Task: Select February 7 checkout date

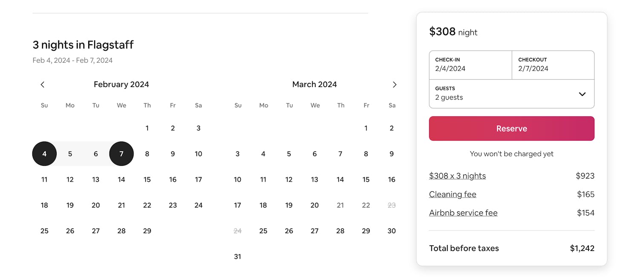Action: tap(121, 154)
